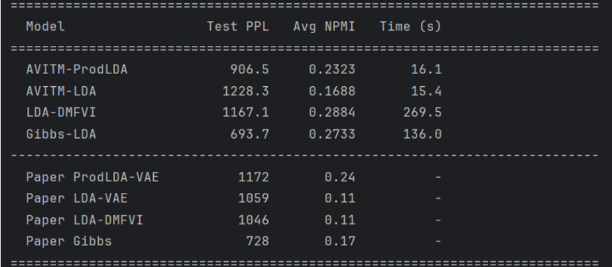
Task: Select the 'Paper ProdLDA-VAE' row label
Action: 92,177
